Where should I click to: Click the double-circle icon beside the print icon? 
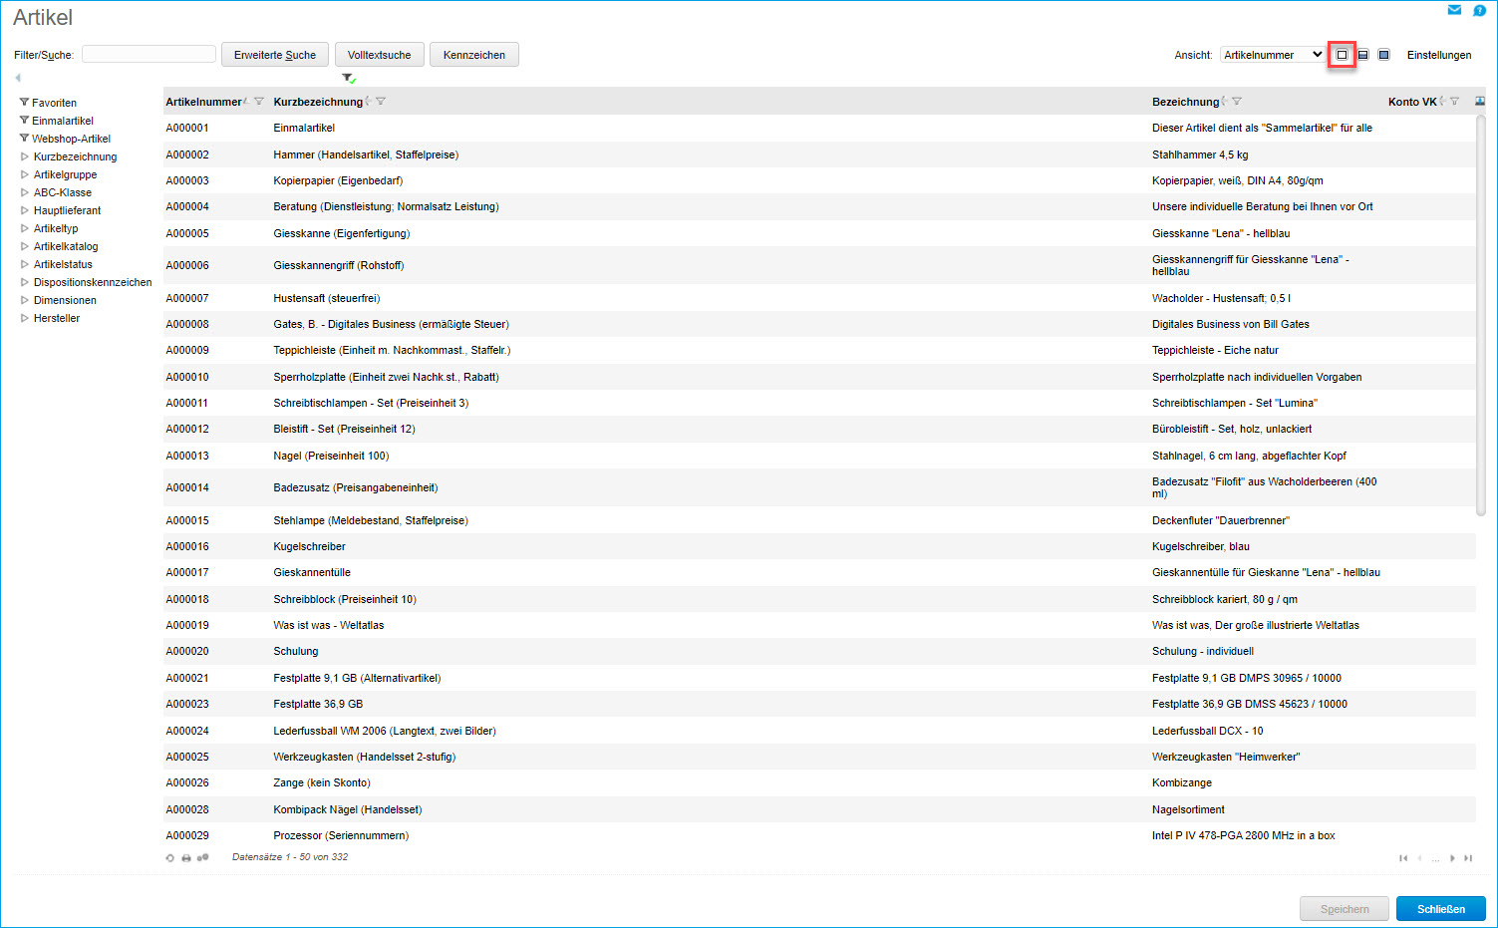pos(203,857)
